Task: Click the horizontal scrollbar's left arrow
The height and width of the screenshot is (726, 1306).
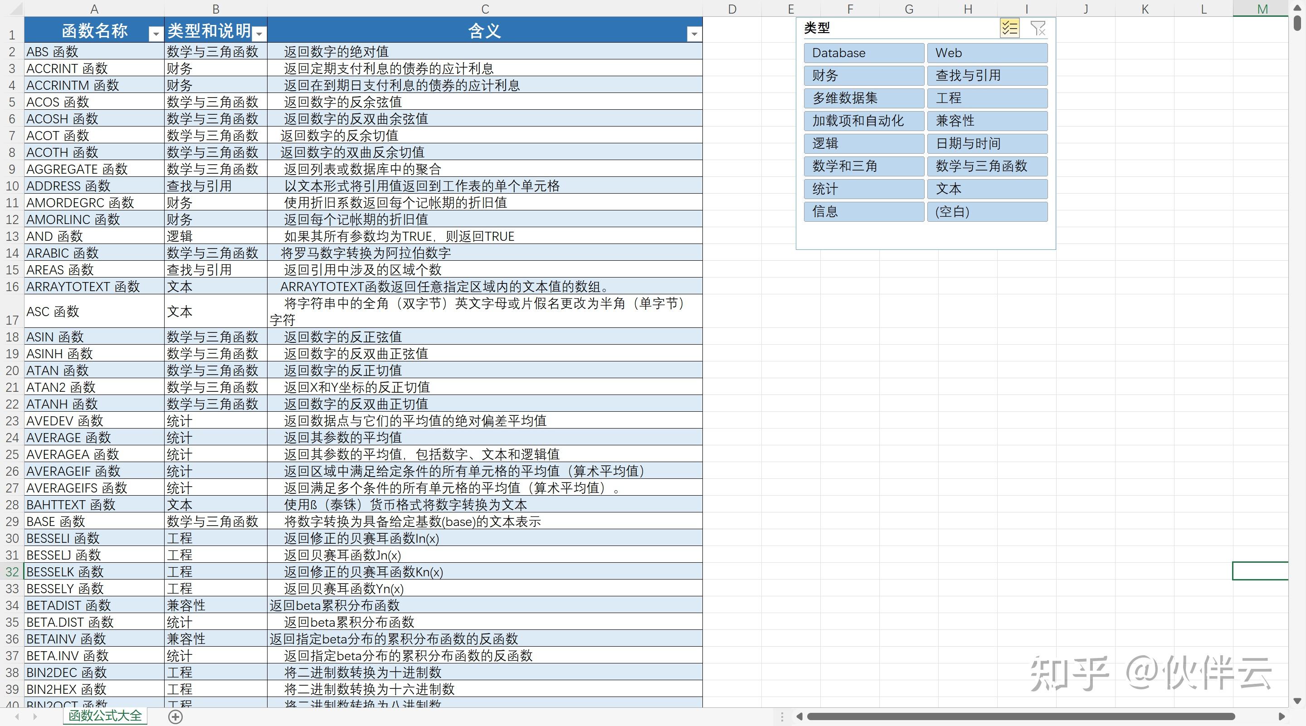Action: 799,716
